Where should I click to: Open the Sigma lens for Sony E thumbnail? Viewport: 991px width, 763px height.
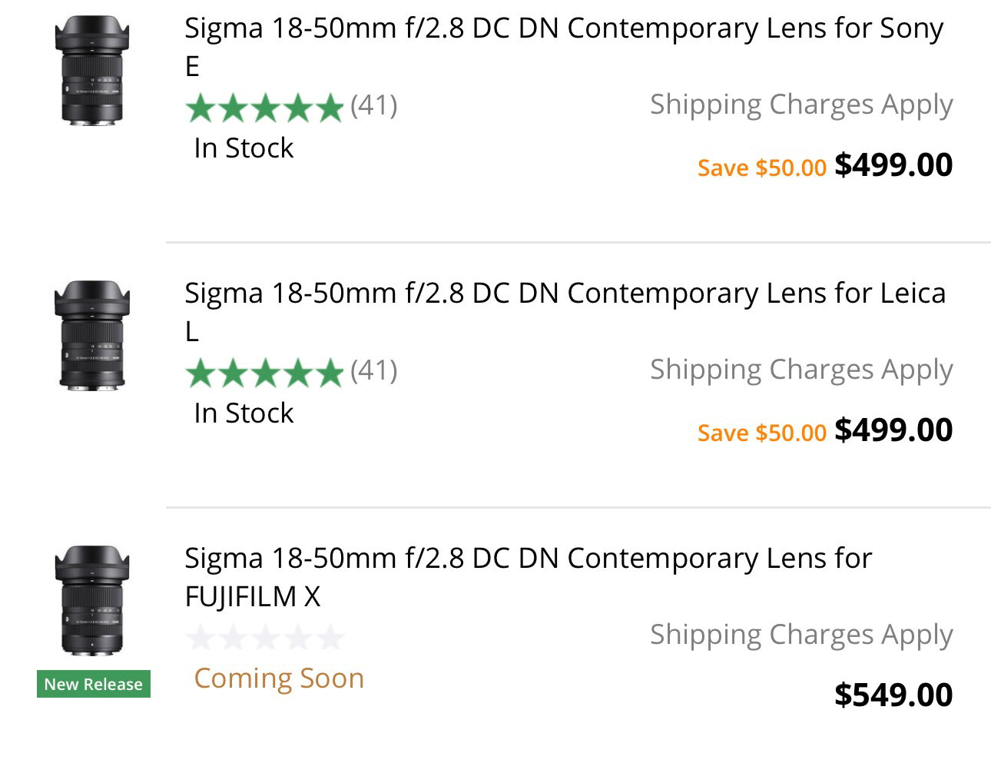click(92, 71)
